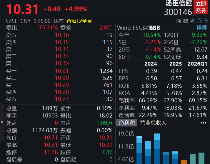The height and width of the screenshot is (164, 210).
Task: Click the pencil edit icon
Action: pos(192,21)
